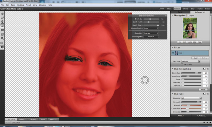Collapse the SkinTune section
212x127 pixels.
(172, 94)
